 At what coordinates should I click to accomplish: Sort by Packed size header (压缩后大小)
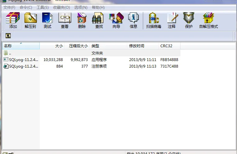(77, 46)
